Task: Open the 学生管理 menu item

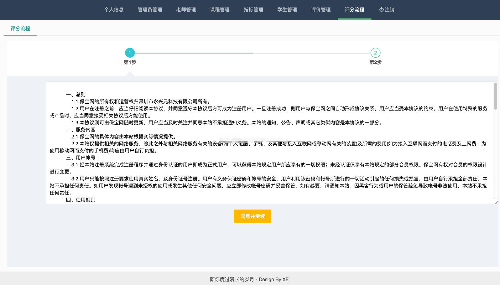Action: point(287,10)
